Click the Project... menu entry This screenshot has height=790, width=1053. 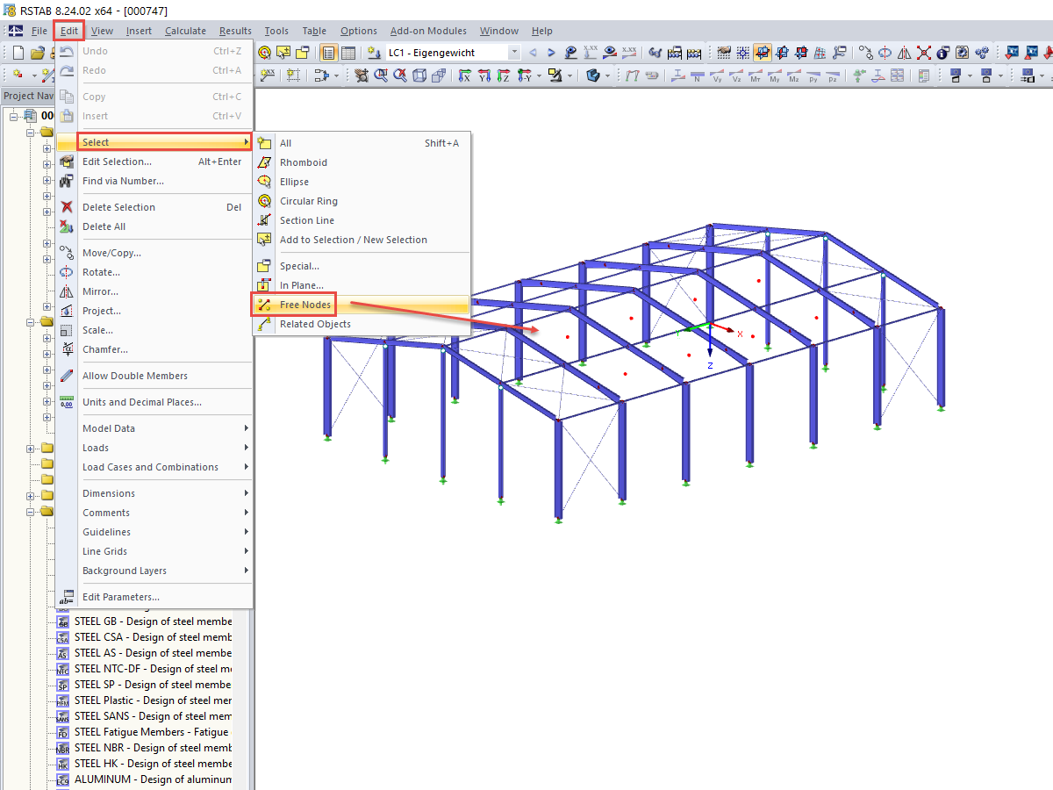(x=154, y=311)
